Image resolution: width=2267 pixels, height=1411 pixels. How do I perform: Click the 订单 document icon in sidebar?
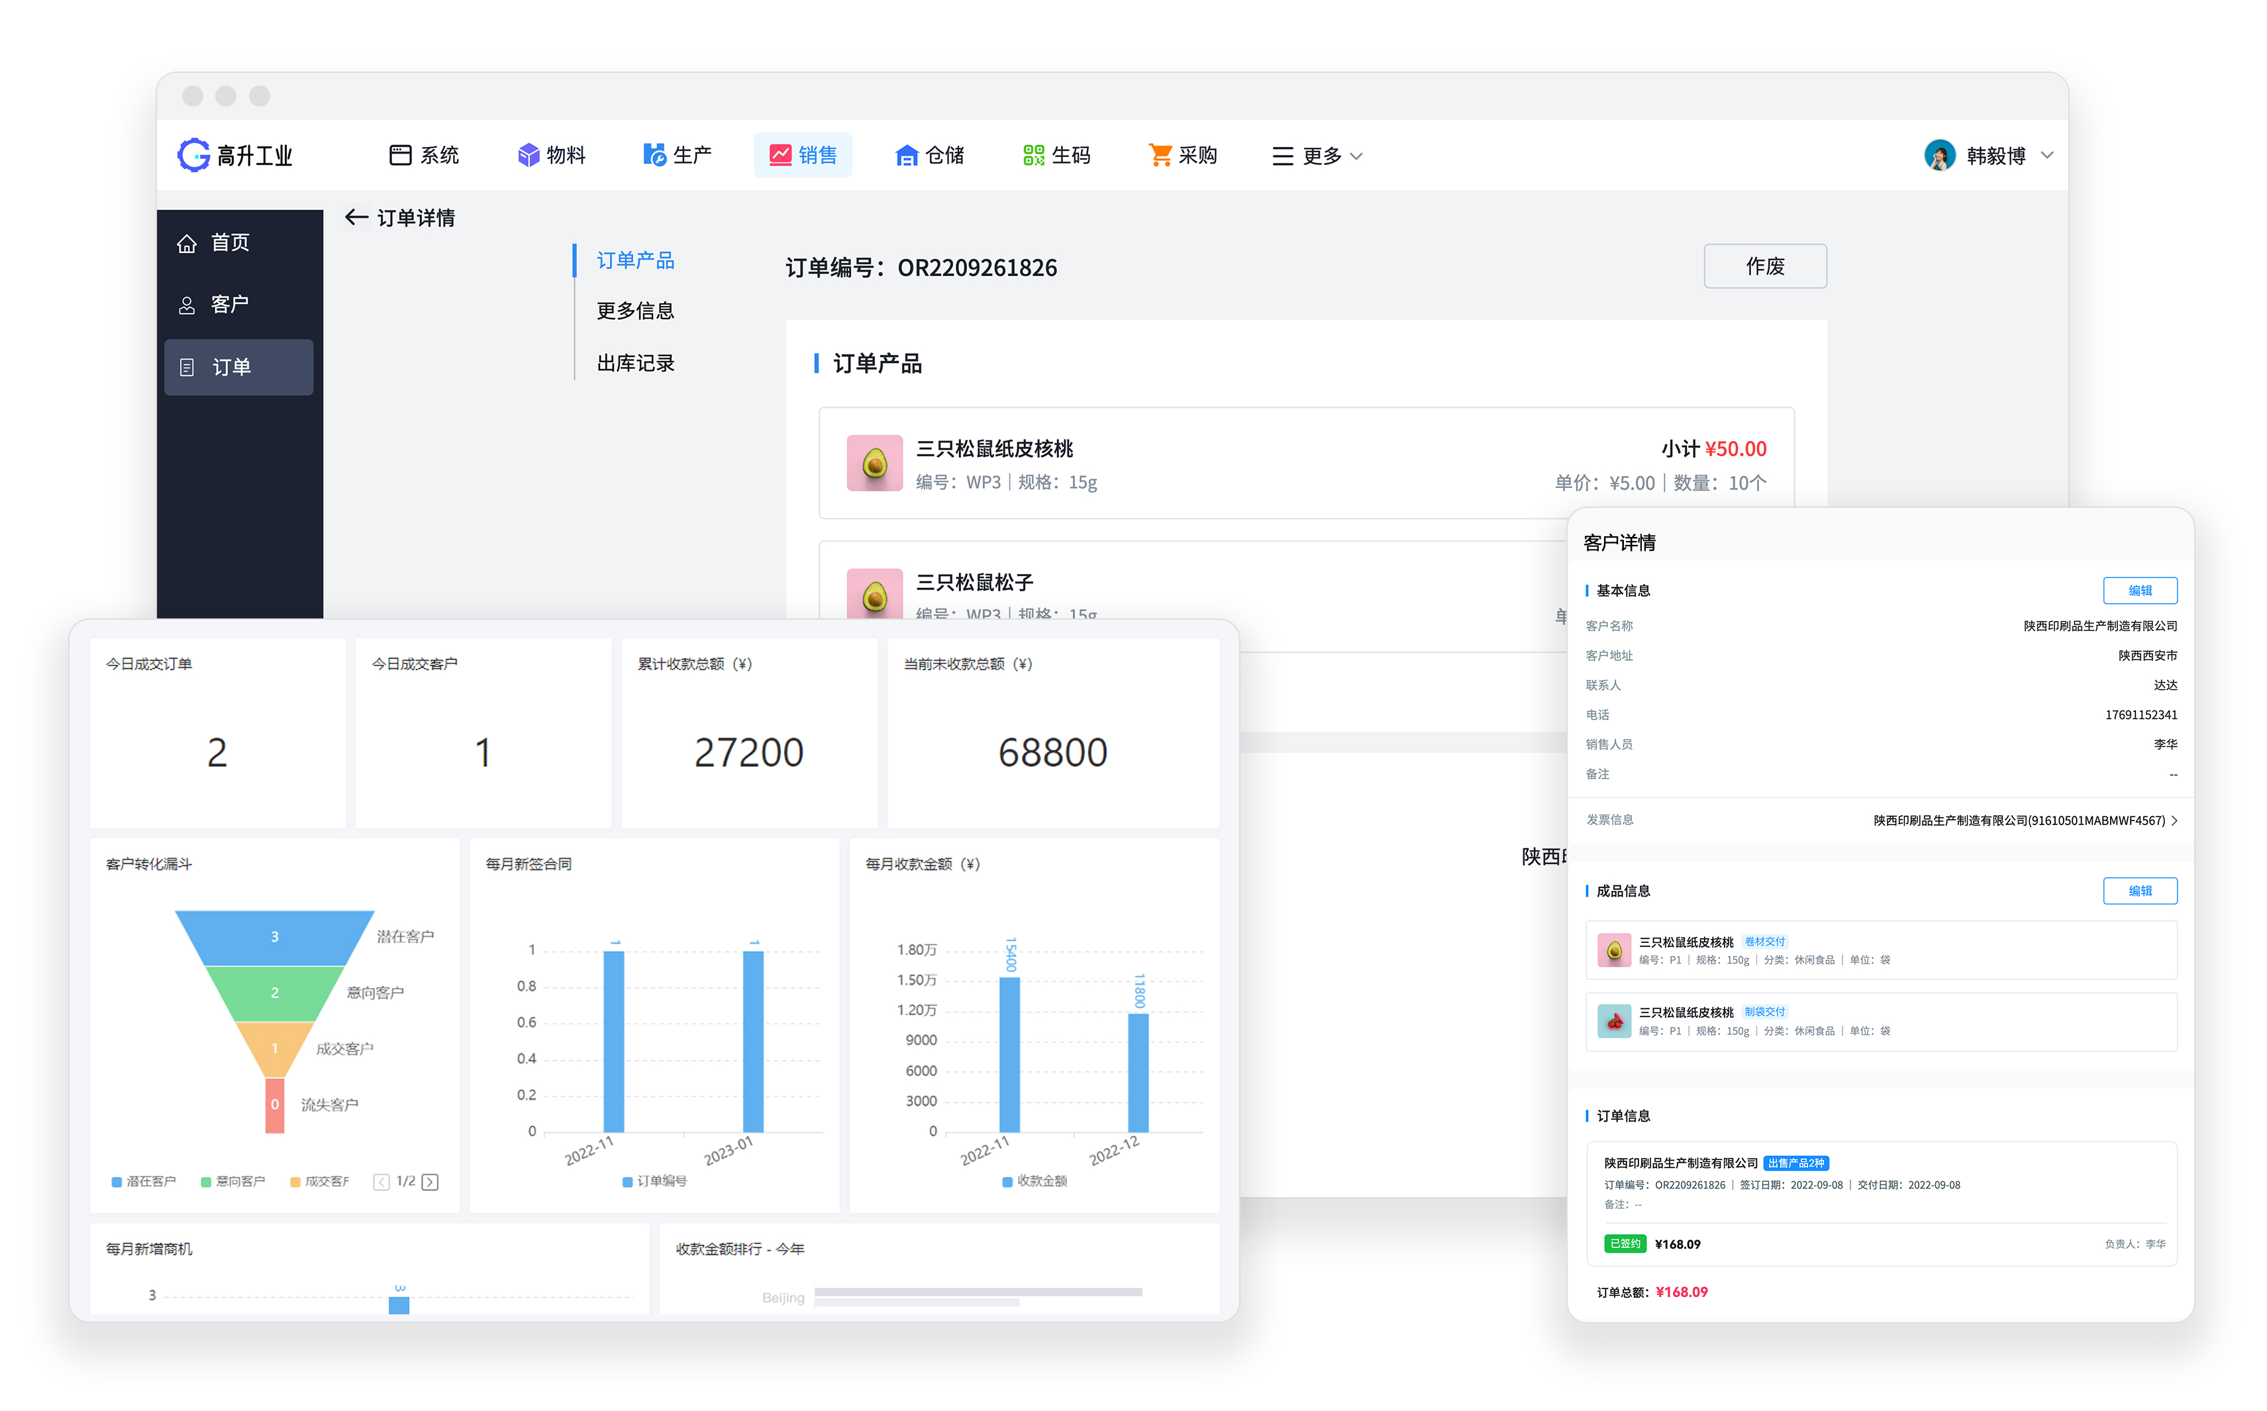coord(187,367)
